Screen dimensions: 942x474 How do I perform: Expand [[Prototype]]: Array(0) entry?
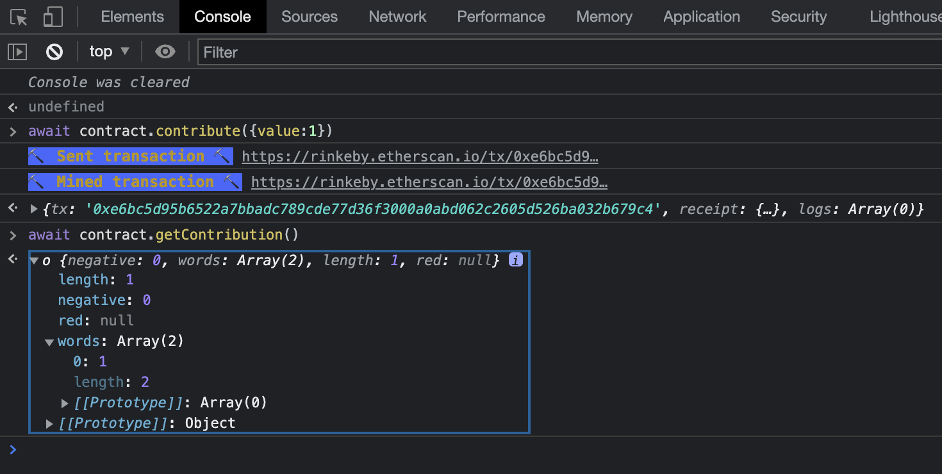click(65, 403)
